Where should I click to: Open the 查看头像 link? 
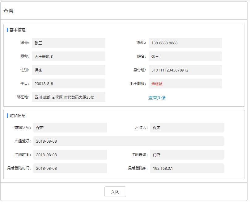click(x=157, y=98)
